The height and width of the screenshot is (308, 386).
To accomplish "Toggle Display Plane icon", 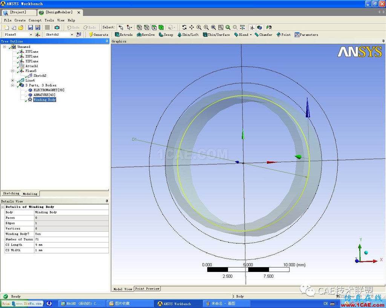I will 252,27.
